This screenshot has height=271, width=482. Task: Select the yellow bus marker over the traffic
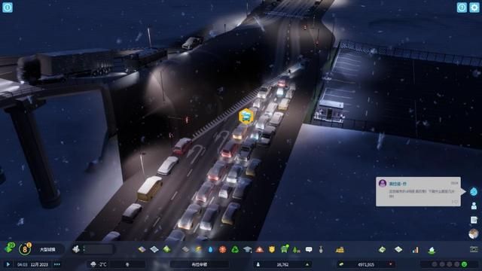(246, 116)
